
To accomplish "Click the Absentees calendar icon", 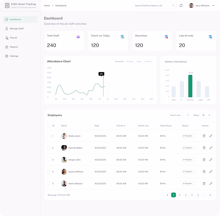I will point(166,37).
